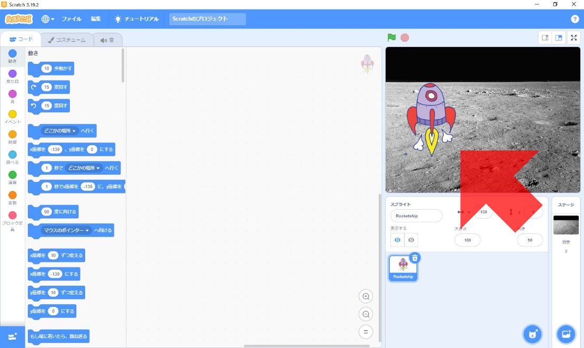Switch to large stage layout
This screenshot has height=348, width=584.
559,37
